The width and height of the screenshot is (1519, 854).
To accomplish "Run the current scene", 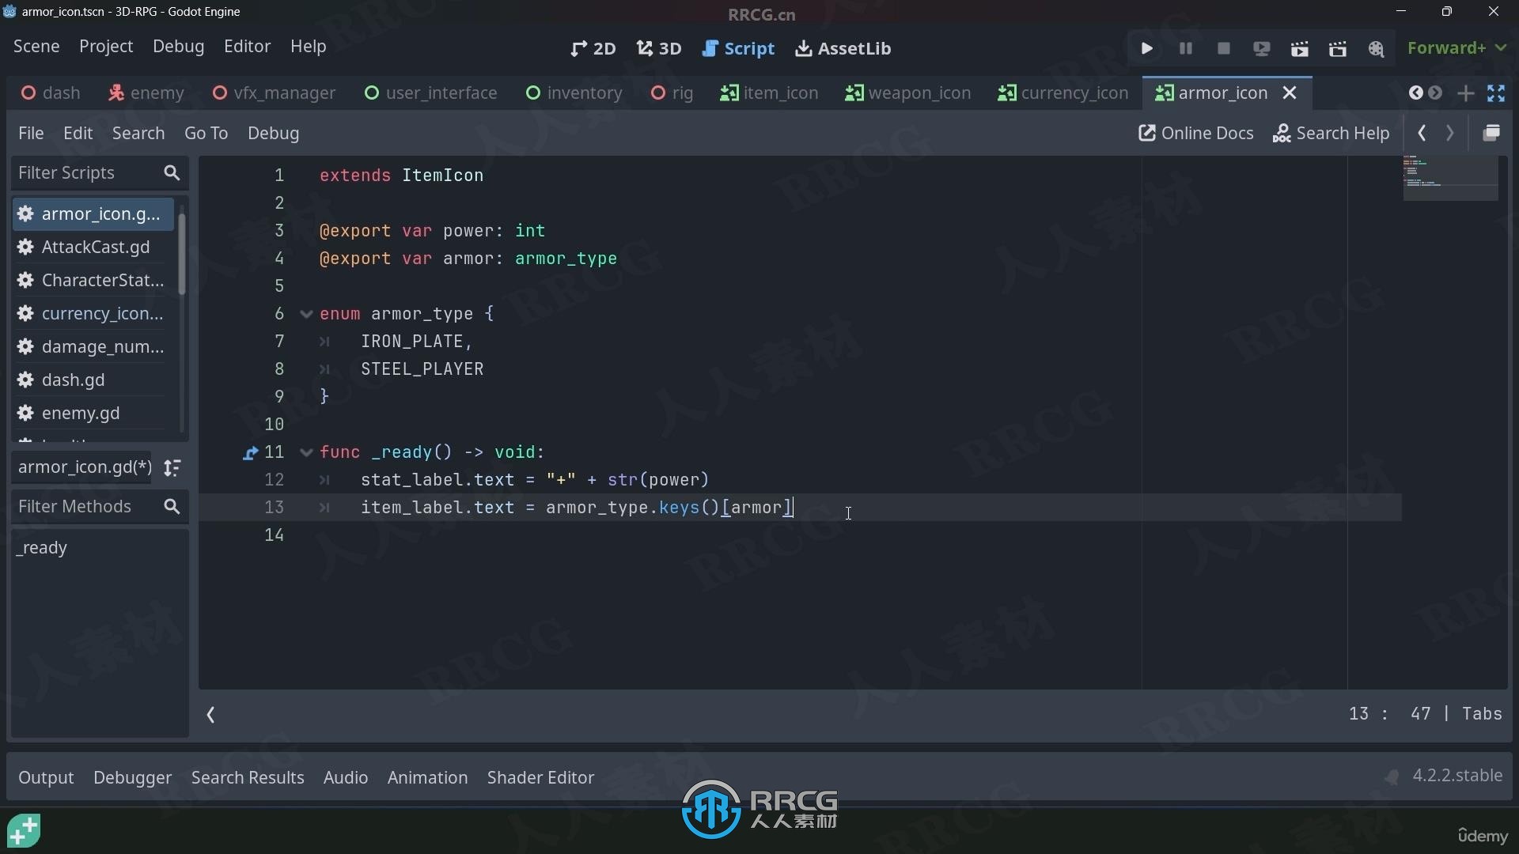I will click(1299, 48).
